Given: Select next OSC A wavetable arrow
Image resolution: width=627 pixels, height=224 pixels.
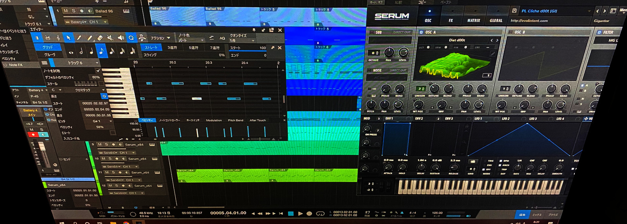Looking at the screenshot, I should pyautogui.click(x=497, y=40).
